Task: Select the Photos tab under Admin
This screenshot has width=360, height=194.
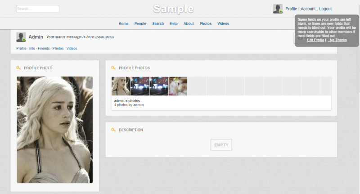Action: (58, 49)
